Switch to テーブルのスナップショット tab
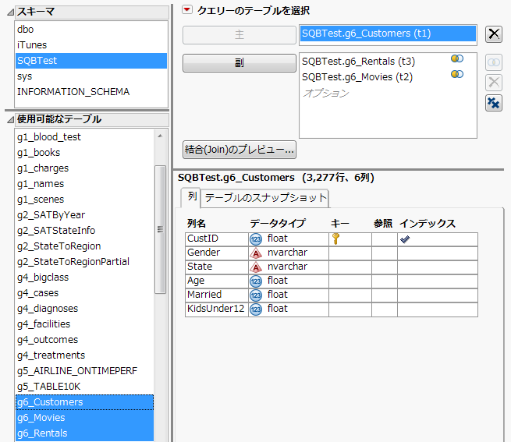This screenshot has width=511, height=442. (x=265, y=198)
